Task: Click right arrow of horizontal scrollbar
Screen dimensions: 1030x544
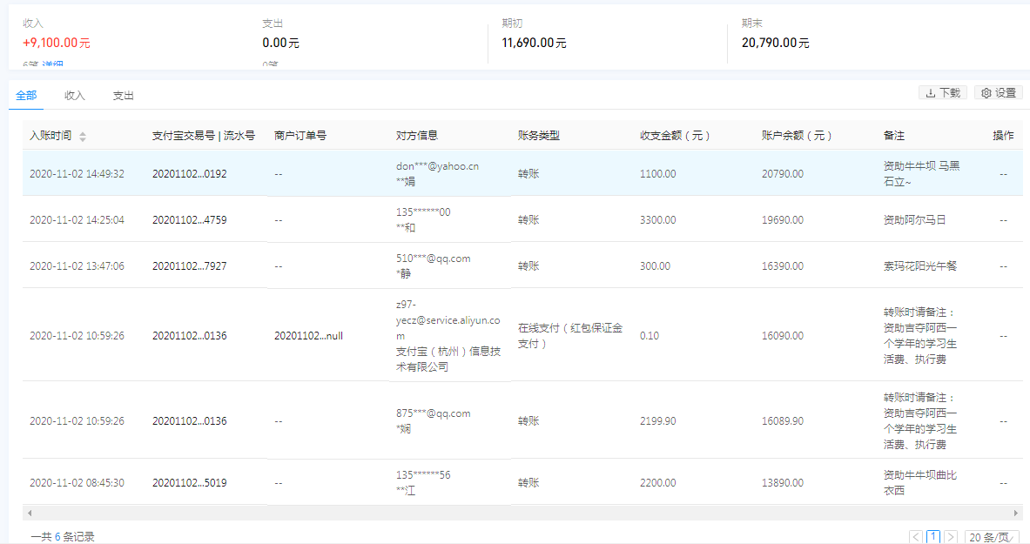Action: 1015,514
